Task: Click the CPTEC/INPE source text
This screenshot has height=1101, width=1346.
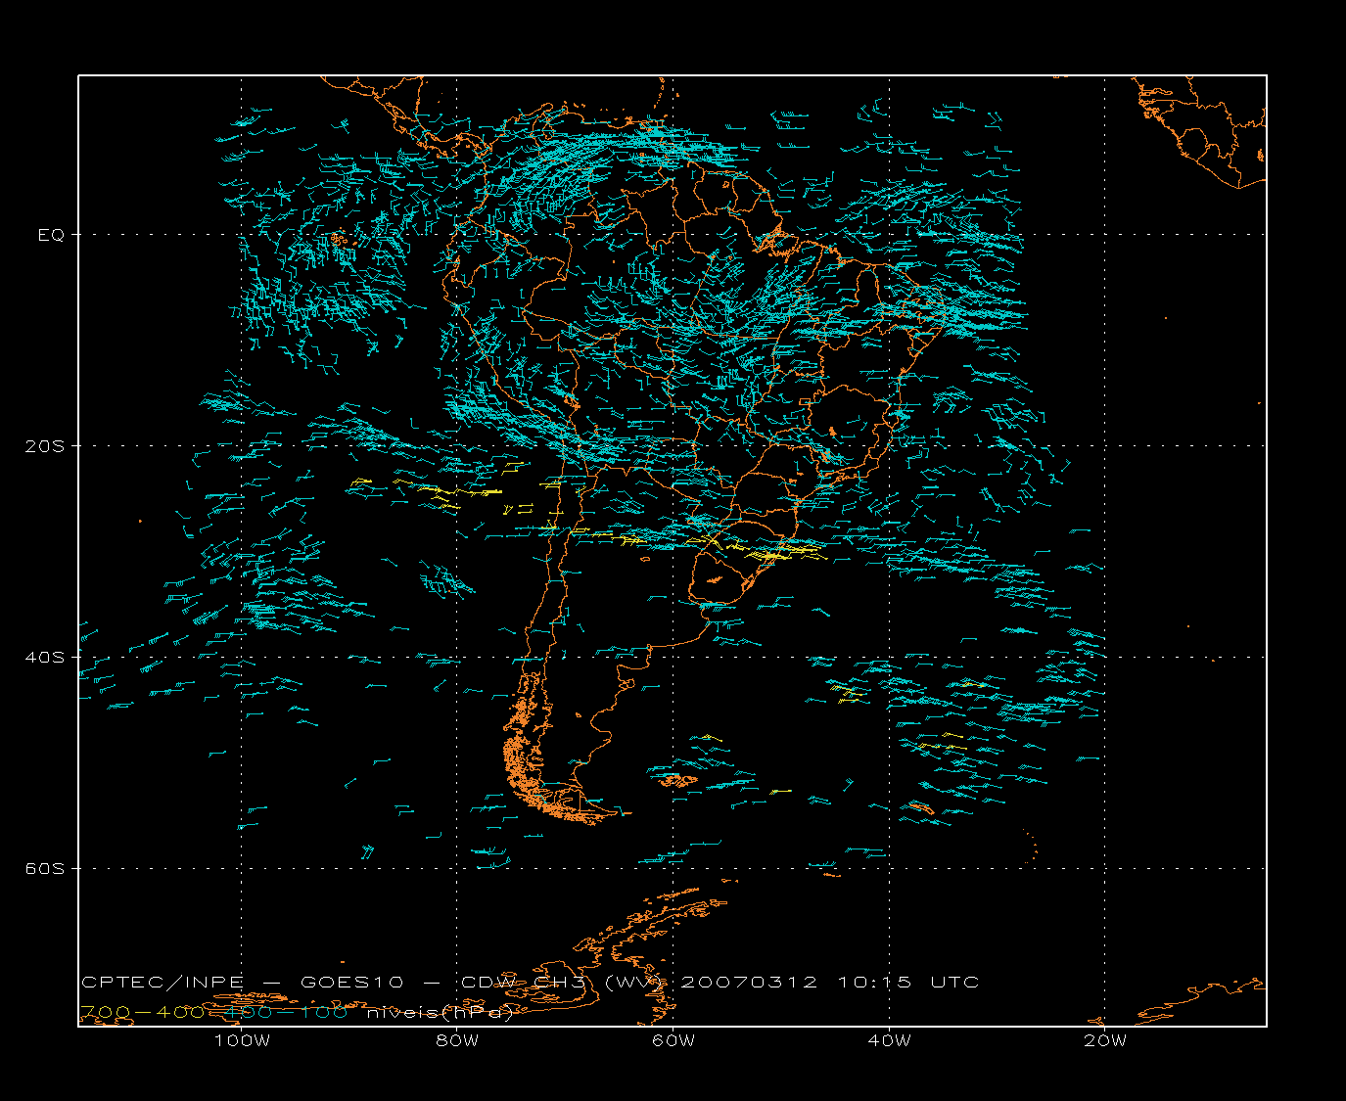Action: [162, 982]
